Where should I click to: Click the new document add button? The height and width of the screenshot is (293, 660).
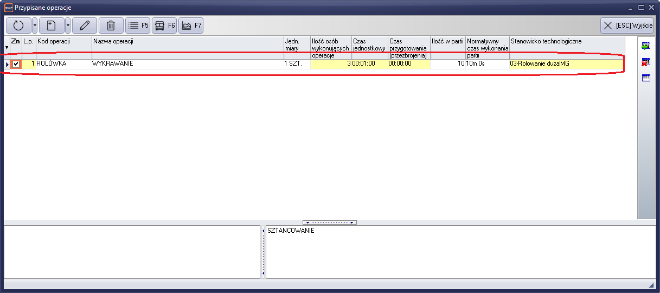coord(52,26)
